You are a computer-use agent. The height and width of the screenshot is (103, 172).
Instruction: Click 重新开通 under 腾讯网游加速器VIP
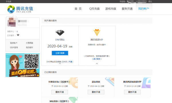(x=132, y=92)
